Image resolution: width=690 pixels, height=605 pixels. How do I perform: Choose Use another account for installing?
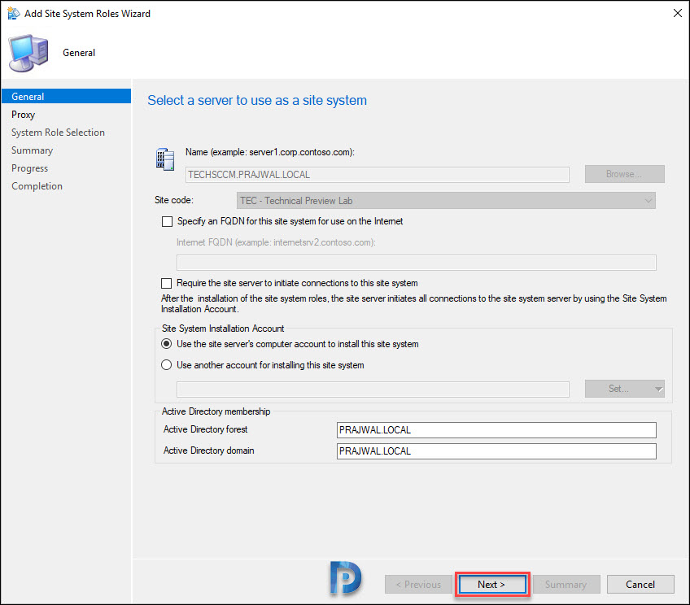166,365
